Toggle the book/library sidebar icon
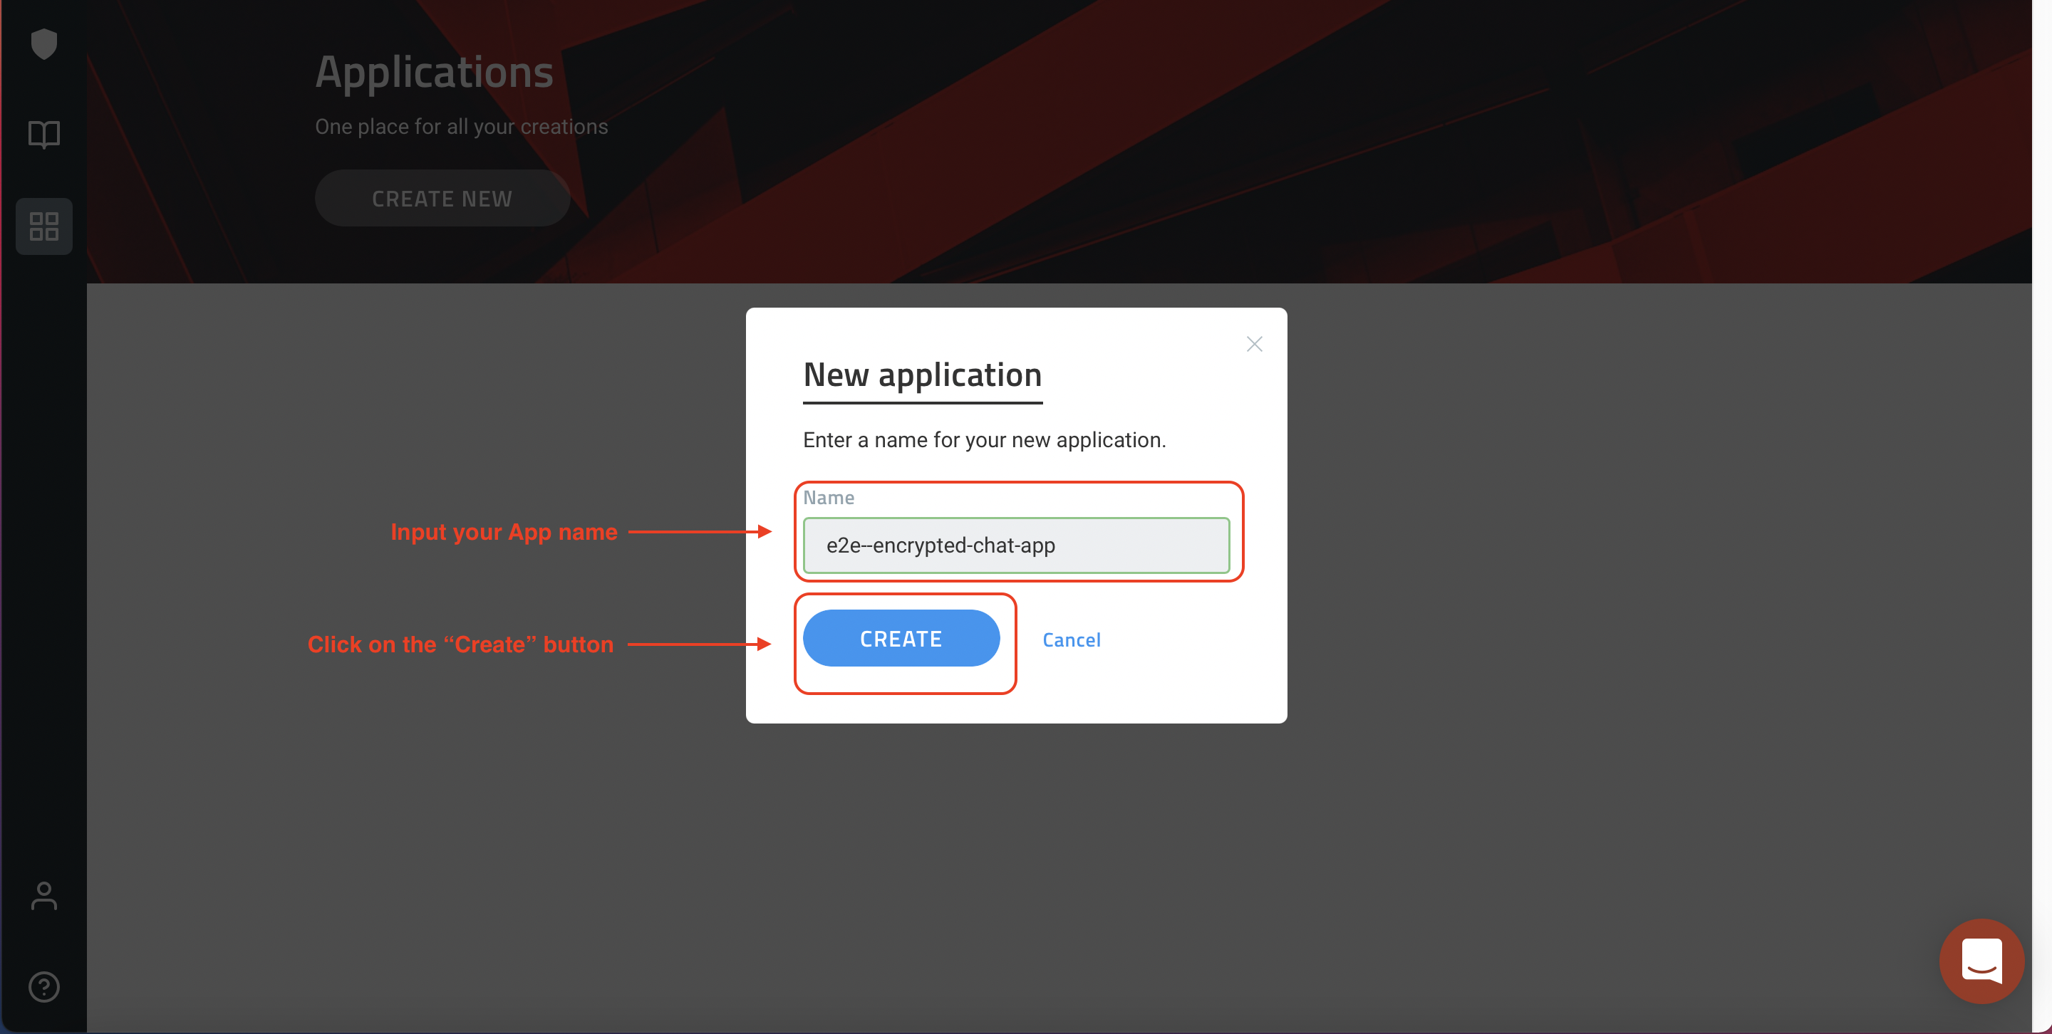This screenshot has height=1034, width=2052. tap(45, 135)
